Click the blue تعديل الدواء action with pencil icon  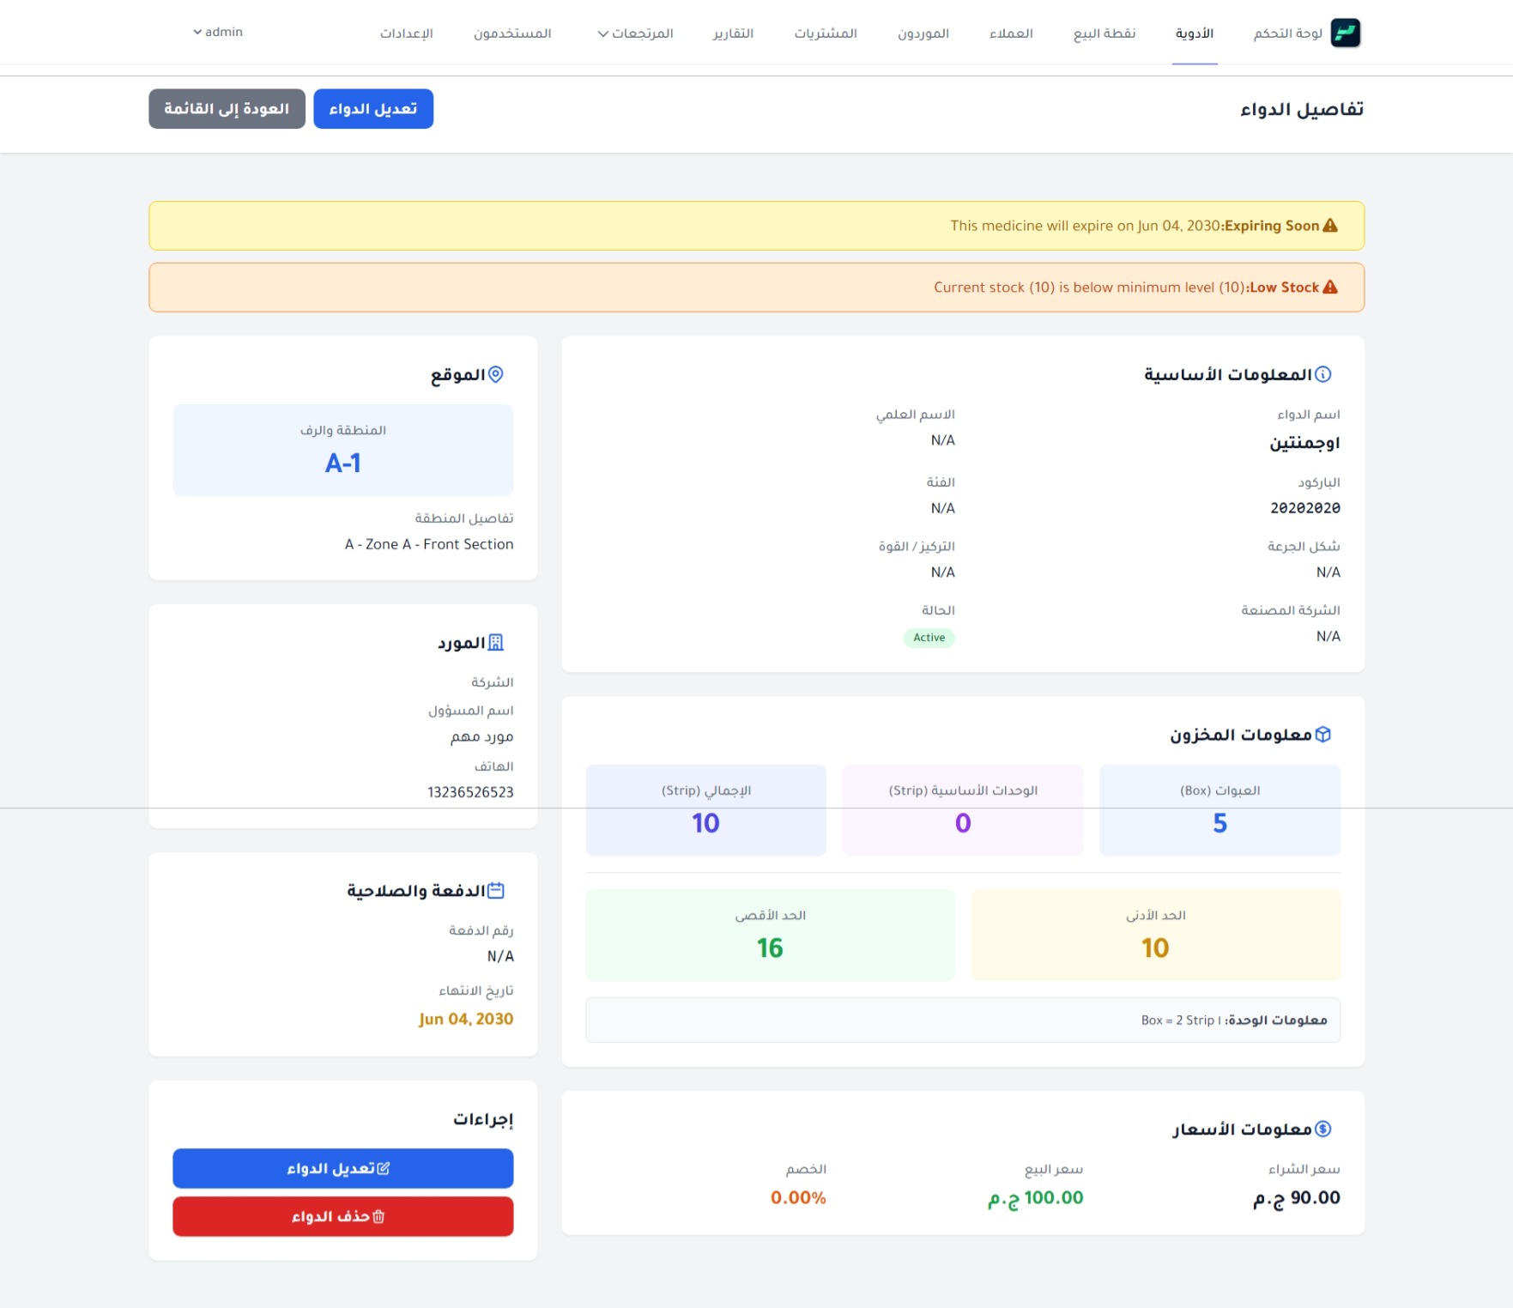pyautogui.click(x=343, y=1169)
